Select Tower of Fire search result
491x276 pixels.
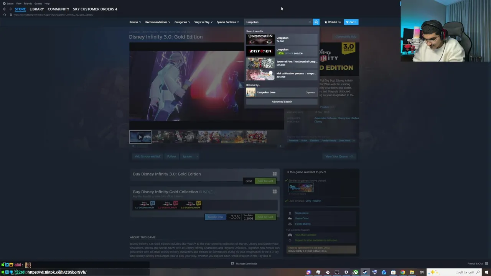pyautogui.click(x=282, y=63)
